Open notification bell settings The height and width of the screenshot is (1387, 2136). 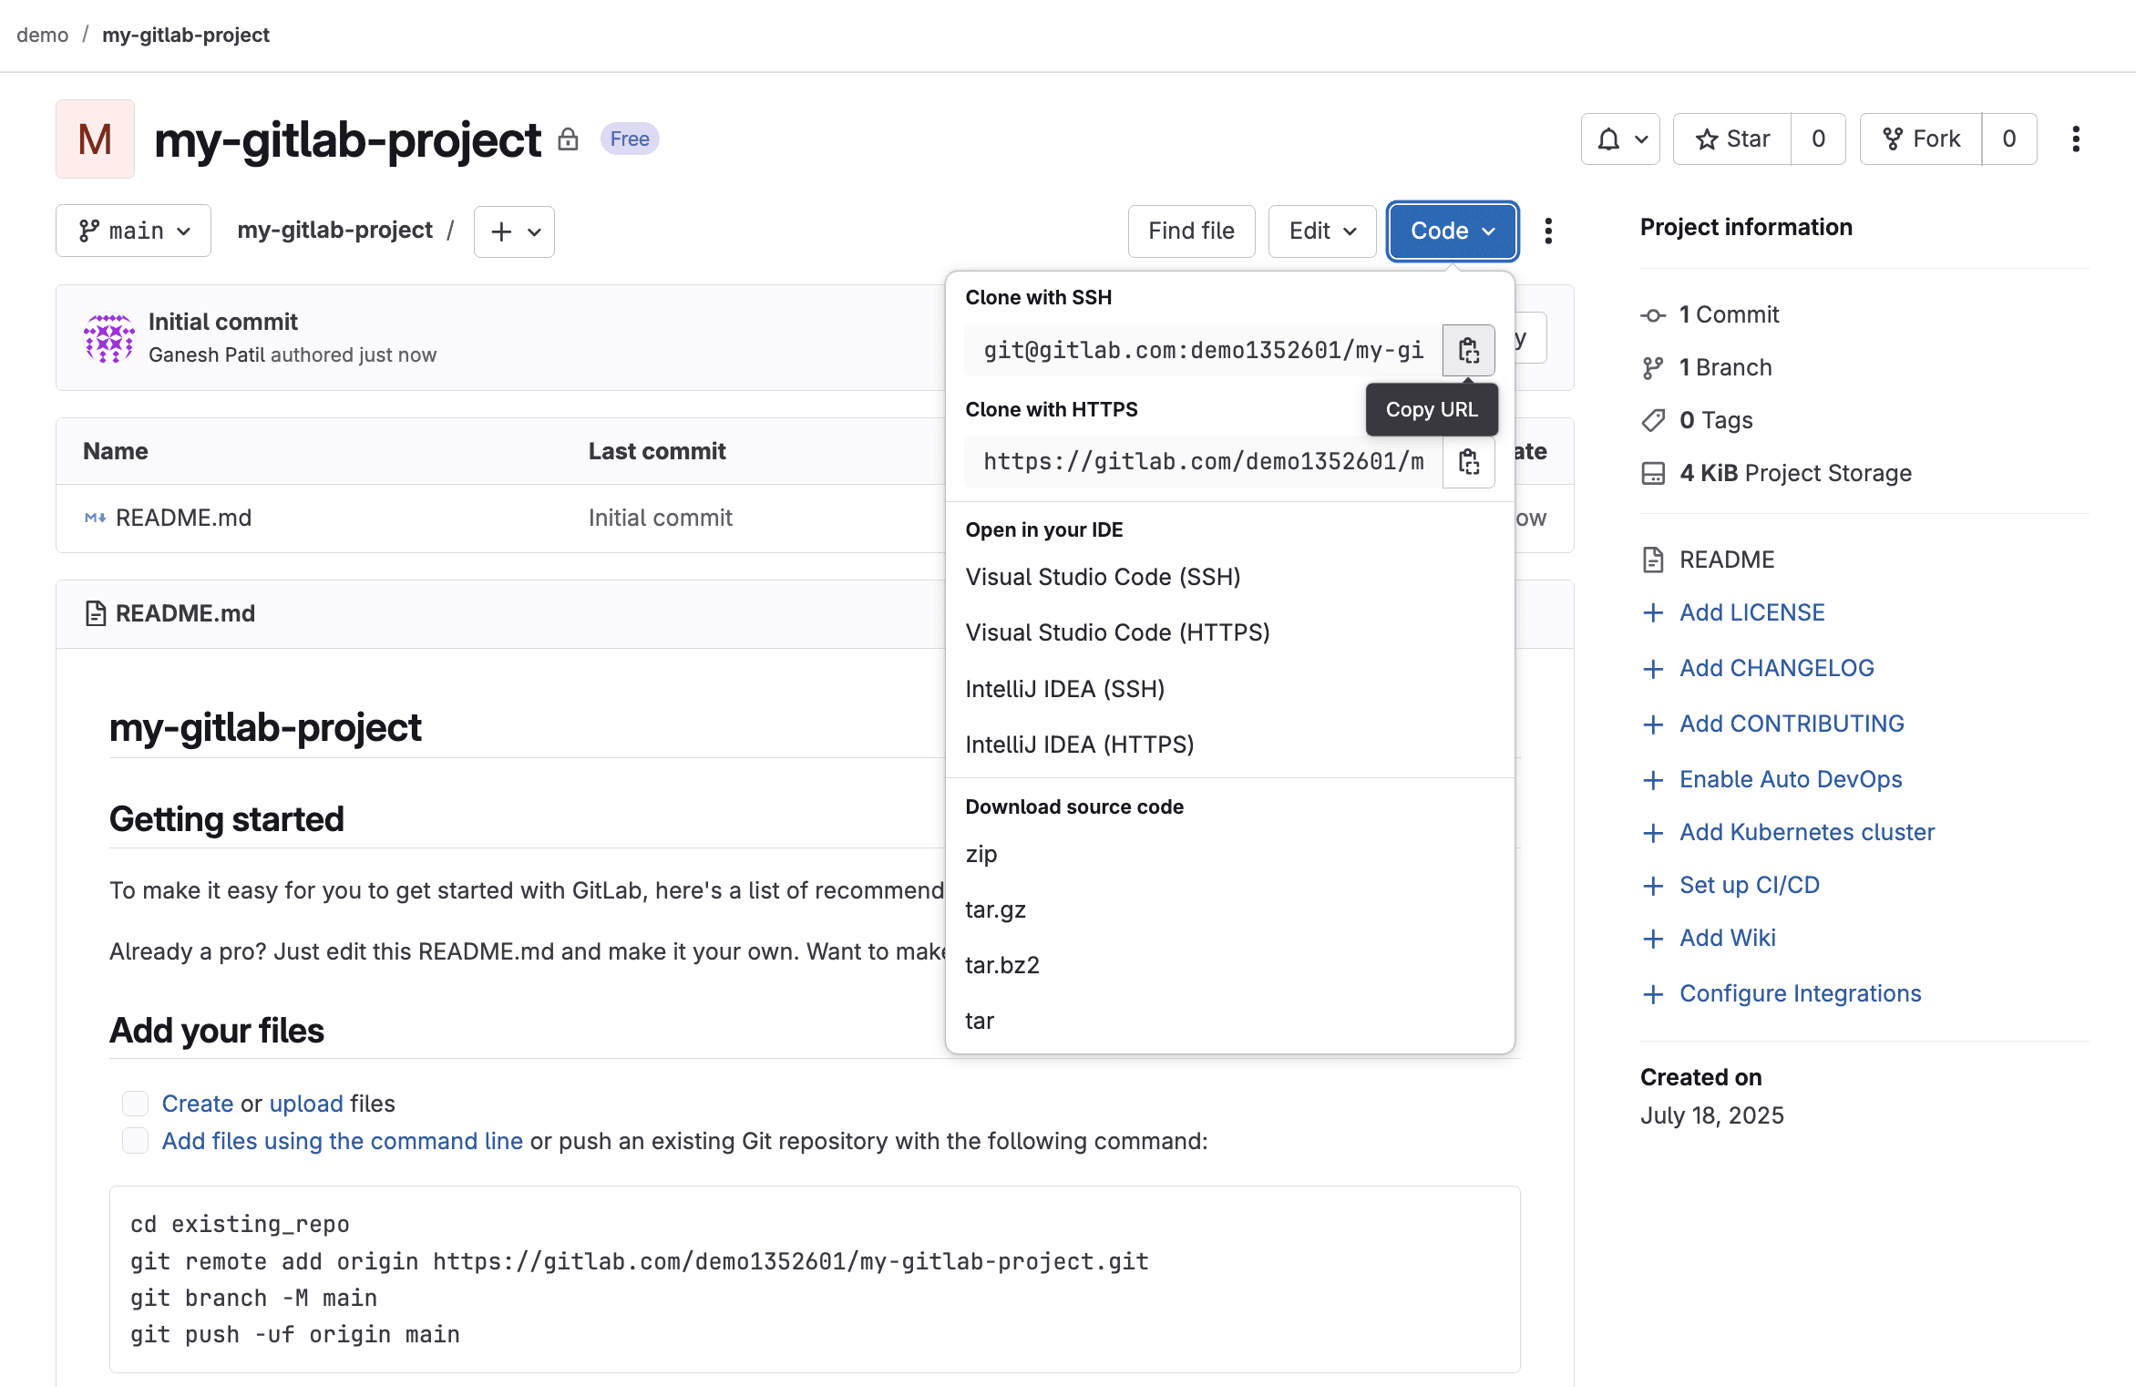tap(1619, 139)
